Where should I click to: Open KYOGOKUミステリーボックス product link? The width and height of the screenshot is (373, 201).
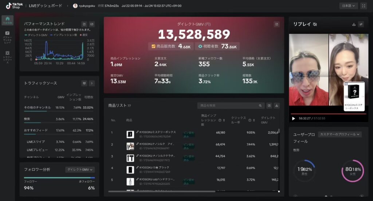click(x=157, y=132)
